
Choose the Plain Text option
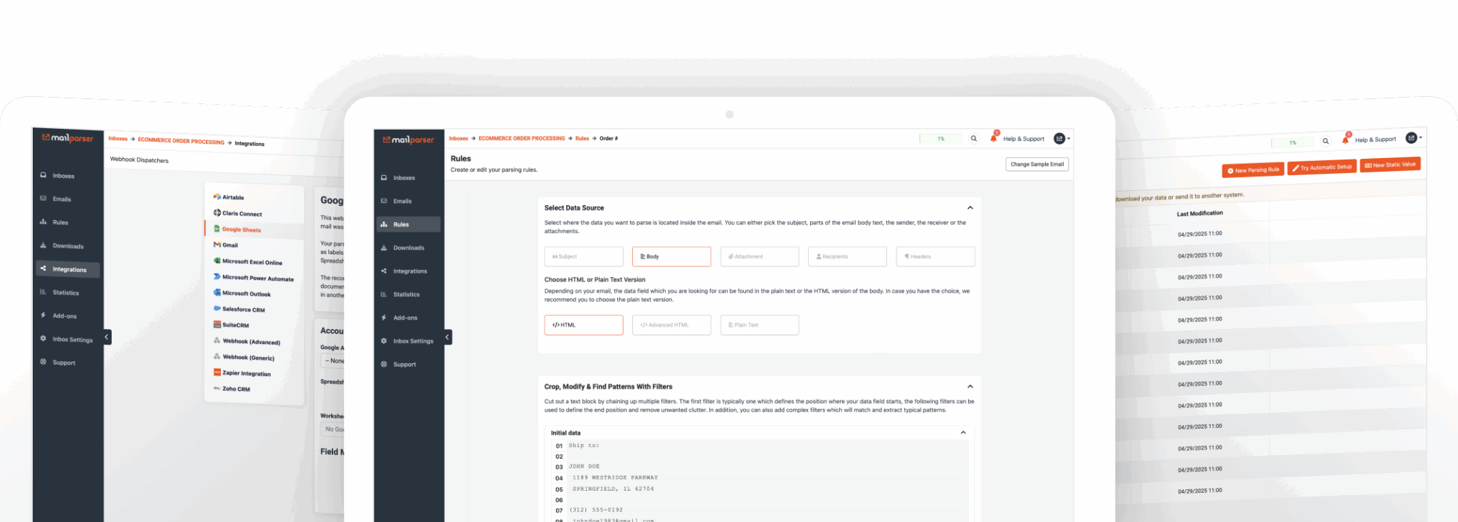(760, 325)
